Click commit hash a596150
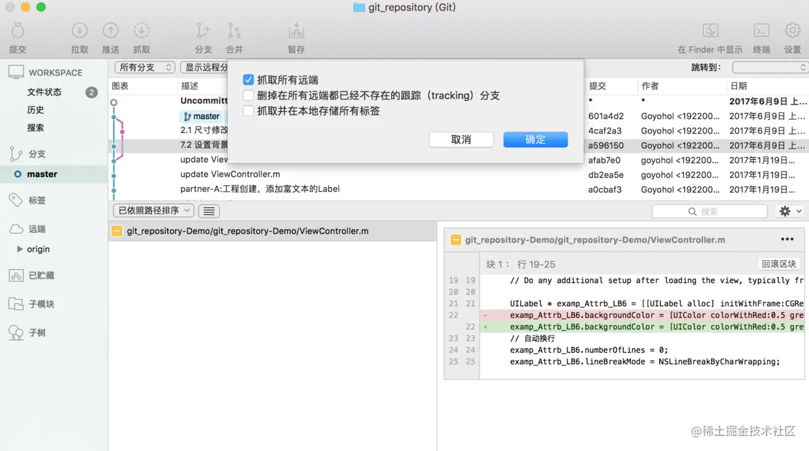Image resolution: width=809 pixels, height=451 pixels. pyautogui.click(x=606, y=145)
